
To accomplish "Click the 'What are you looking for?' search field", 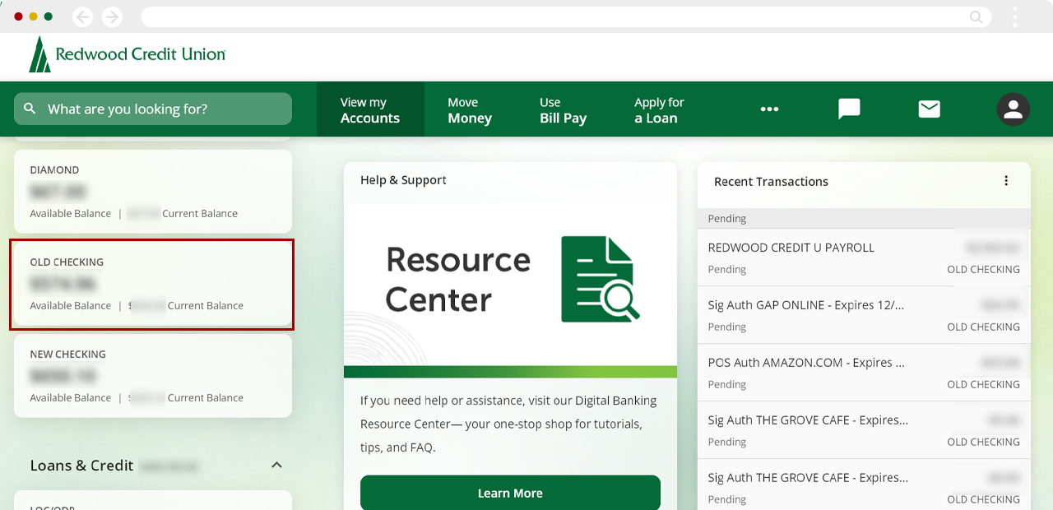I will (153, 109).
